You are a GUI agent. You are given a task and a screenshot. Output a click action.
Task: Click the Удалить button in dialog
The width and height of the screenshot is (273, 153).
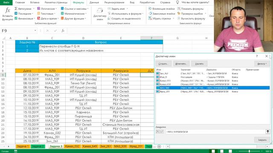coord(199,64)
